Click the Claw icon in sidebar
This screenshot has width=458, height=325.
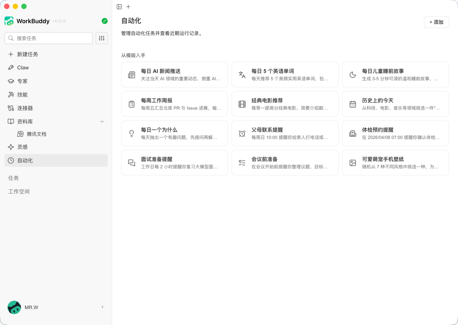[x=11, y=67]
